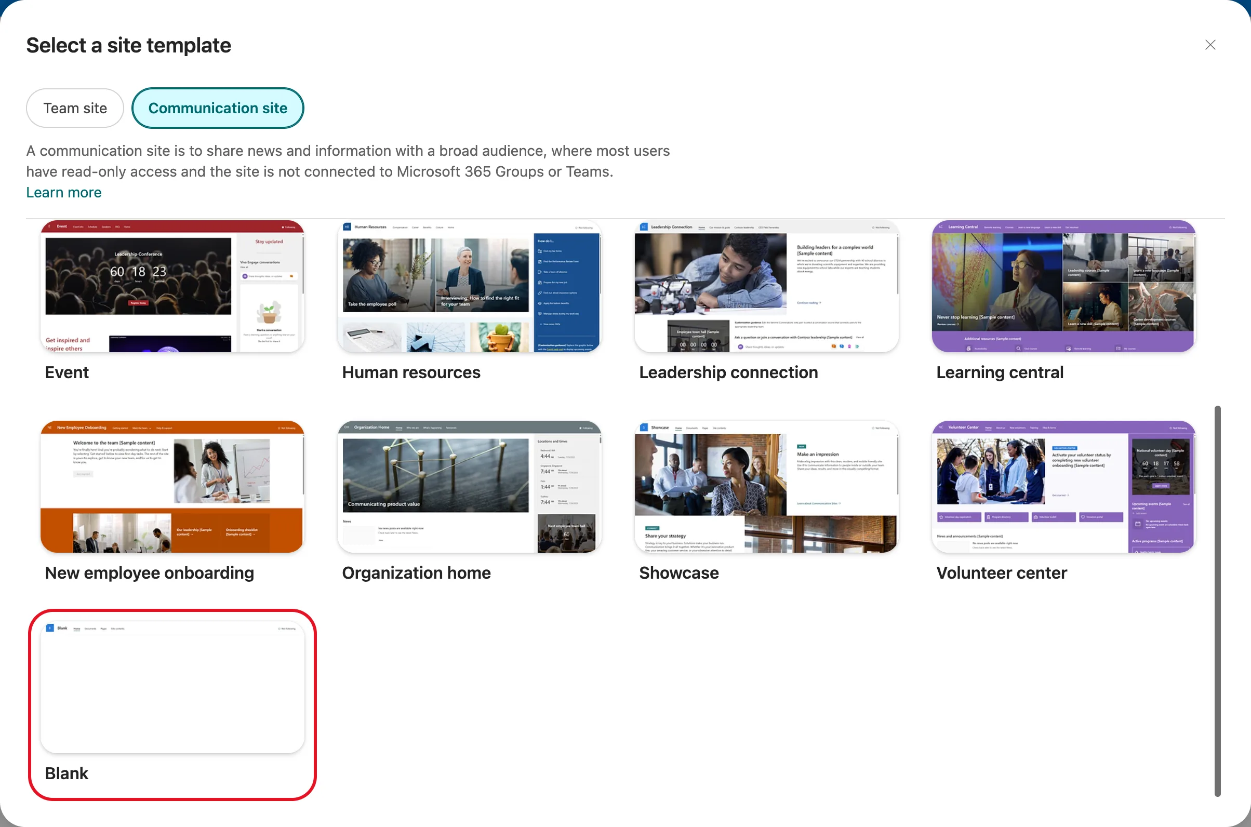This screenshot has width=1251, height=827.
Task: Select the New employee onboarding thumbnail
Action: [172, 487]
